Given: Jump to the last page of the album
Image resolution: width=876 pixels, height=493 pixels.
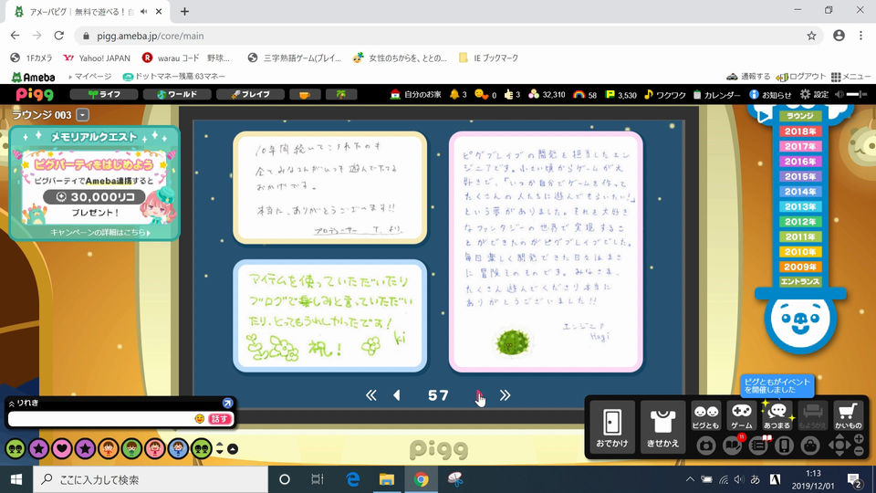Looking at the screenshot, I should [505, 395].
